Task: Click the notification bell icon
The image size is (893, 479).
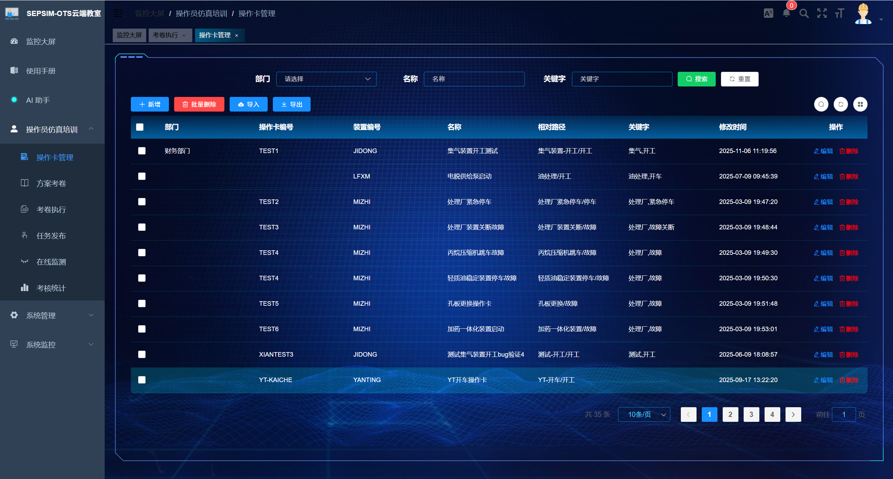Action: pos(786,13)
